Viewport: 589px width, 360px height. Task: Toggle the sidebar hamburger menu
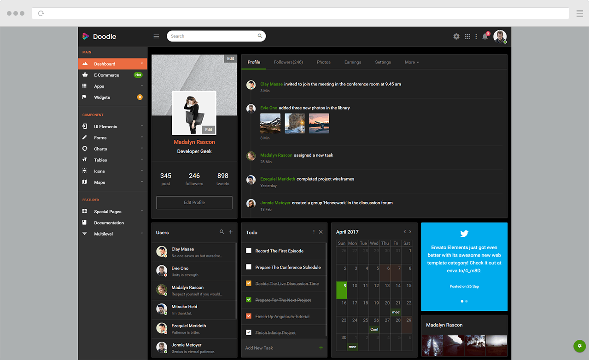[x=156, y=36]
